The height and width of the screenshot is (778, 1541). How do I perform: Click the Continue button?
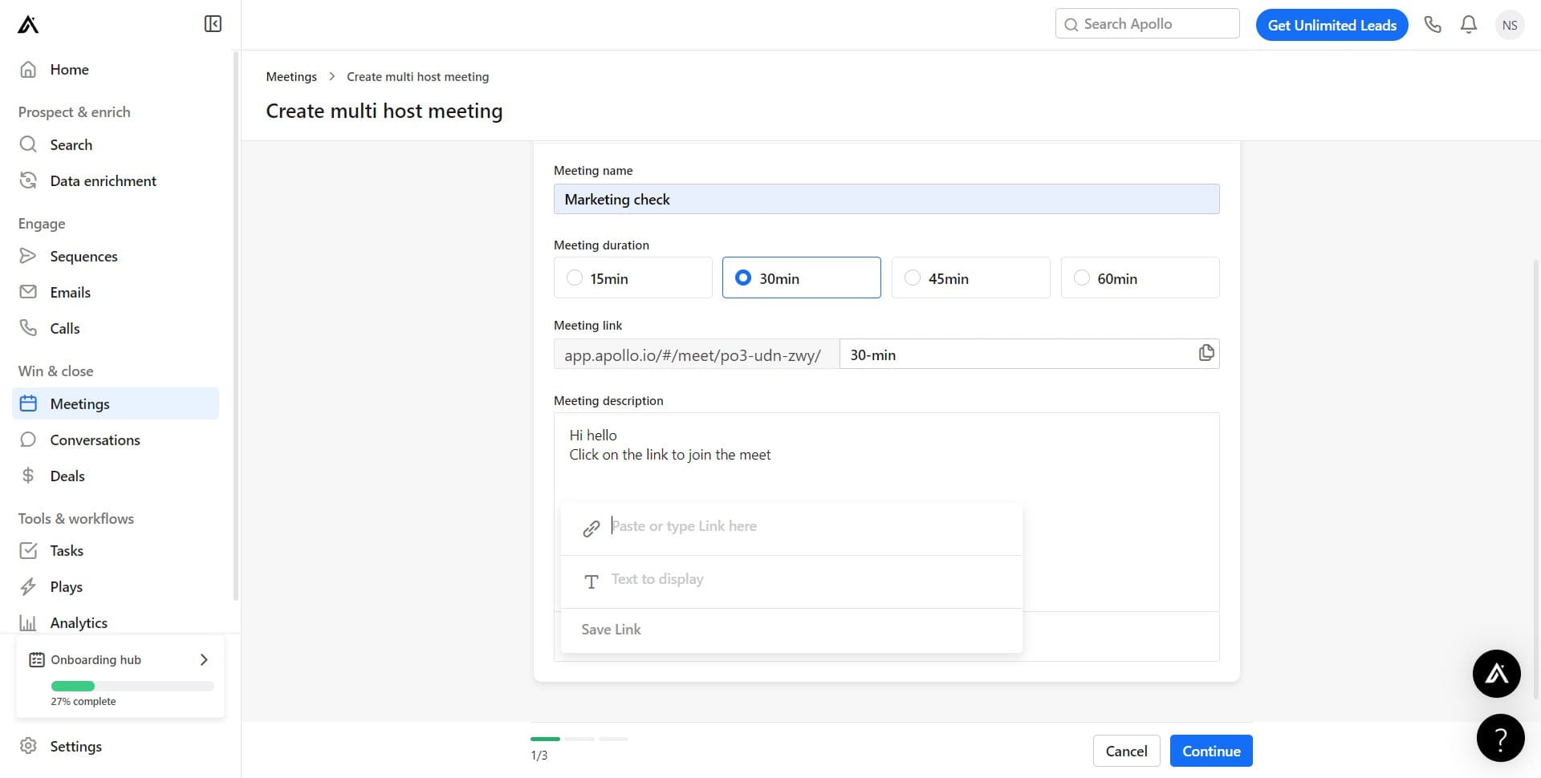click(1210, 750)
